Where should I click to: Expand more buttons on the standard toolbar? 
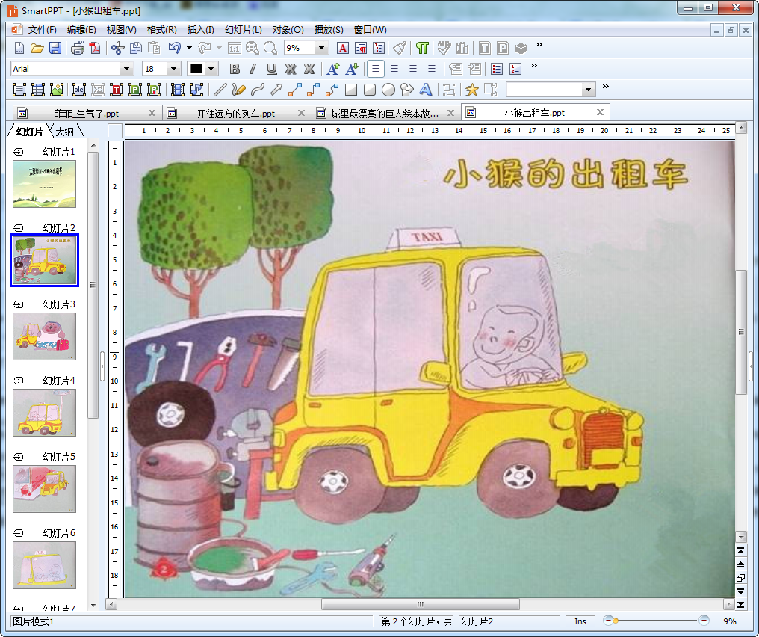(539, 45)
